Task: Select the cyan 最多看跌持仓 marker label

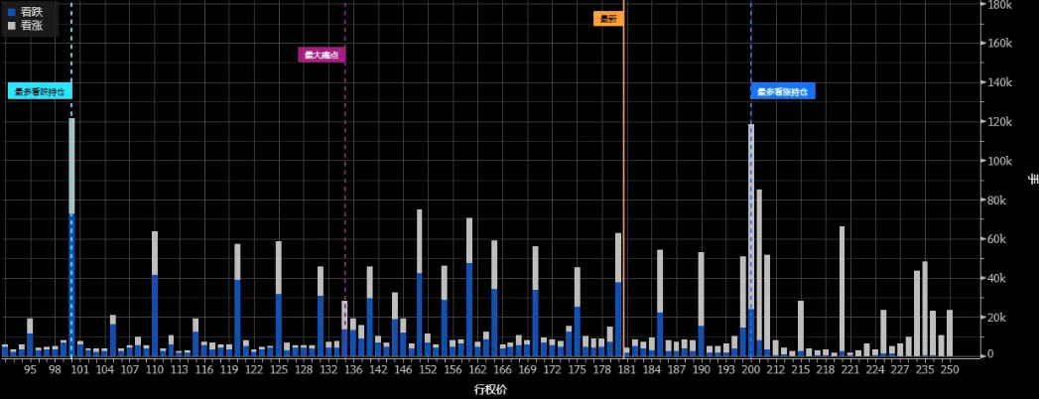Action: [40, 91]
